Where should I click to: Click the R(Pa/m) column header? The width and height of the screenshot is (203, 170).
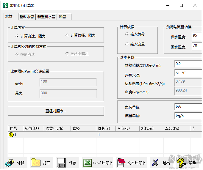[152, 128]
